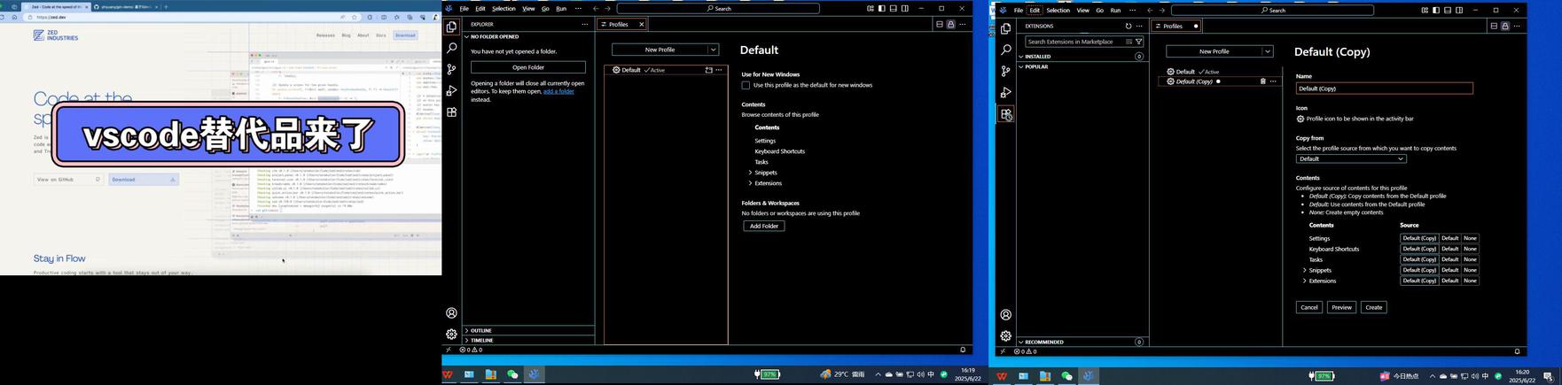Open WeChat from the right Windows taskbar
Image resolution: width=1562 pixels, height=385 pixels.
[x=1066, y=376]
